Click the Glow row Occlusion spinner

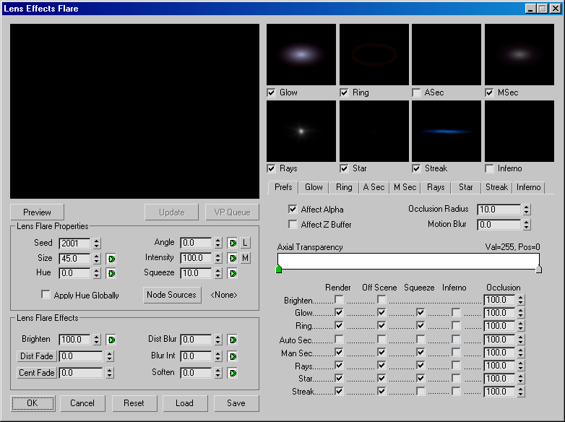coord(520,313)
